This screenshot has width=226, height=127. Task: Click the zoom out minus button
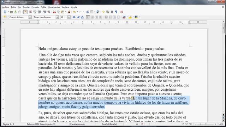click(x=196, y=124)
